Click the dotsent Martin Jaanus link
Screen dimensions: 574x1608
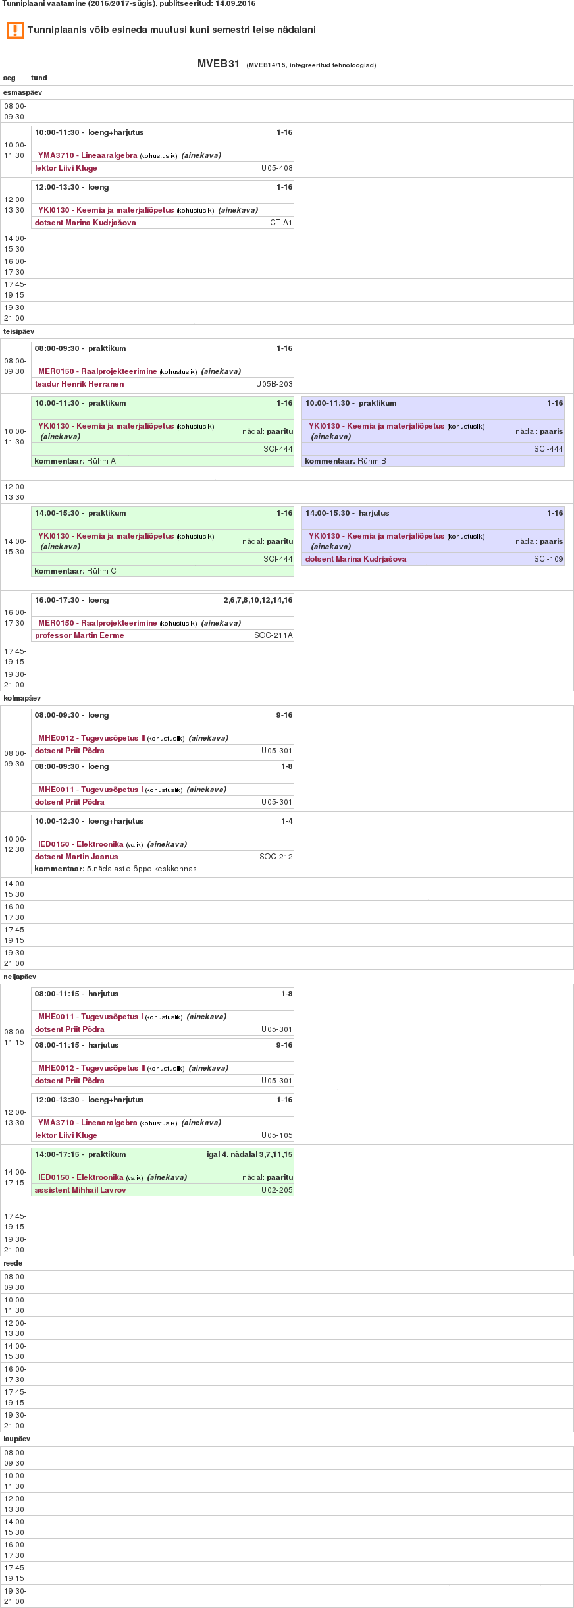point(76,857)
